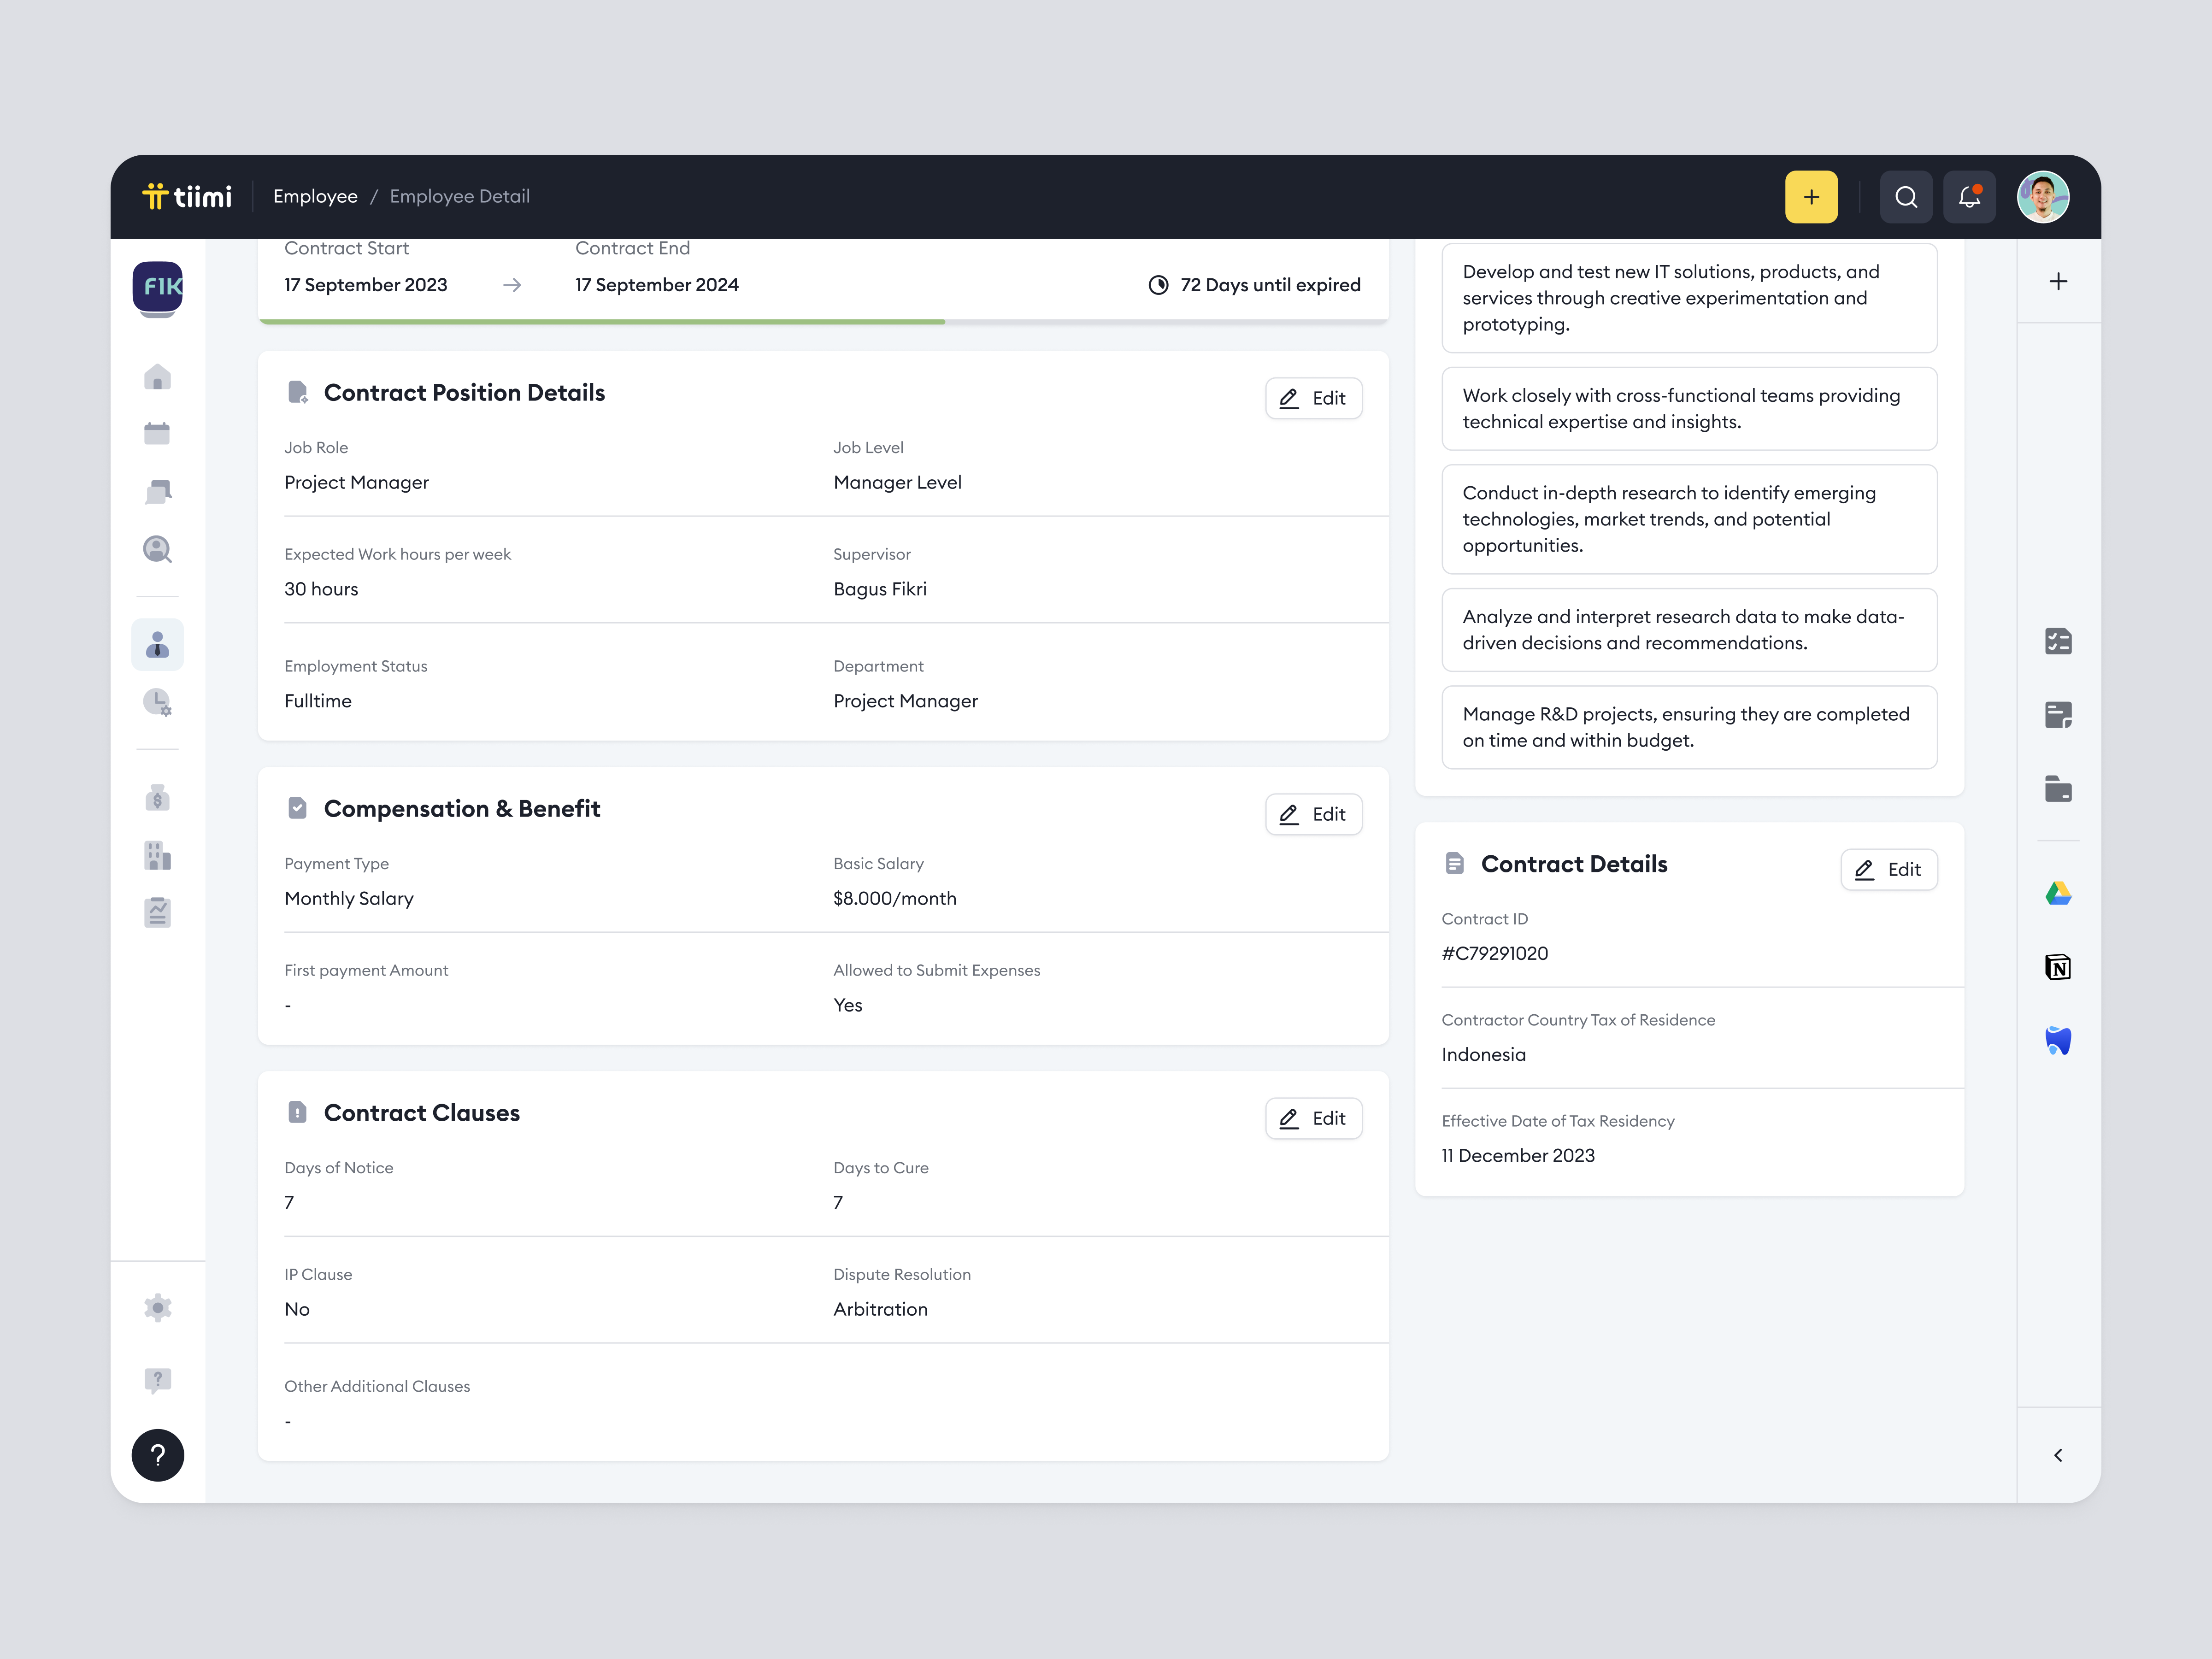Collapse the right panel using the chevron

[x=2058, y=1455]
